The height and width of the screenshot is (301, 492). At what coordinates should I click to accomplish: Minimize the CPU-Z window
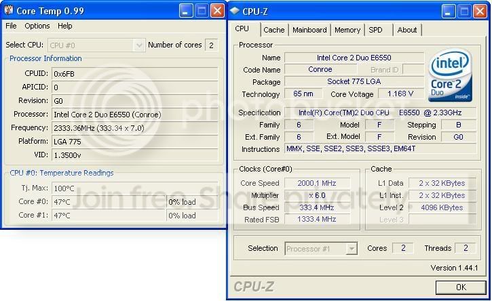click(x=449, y=12)
